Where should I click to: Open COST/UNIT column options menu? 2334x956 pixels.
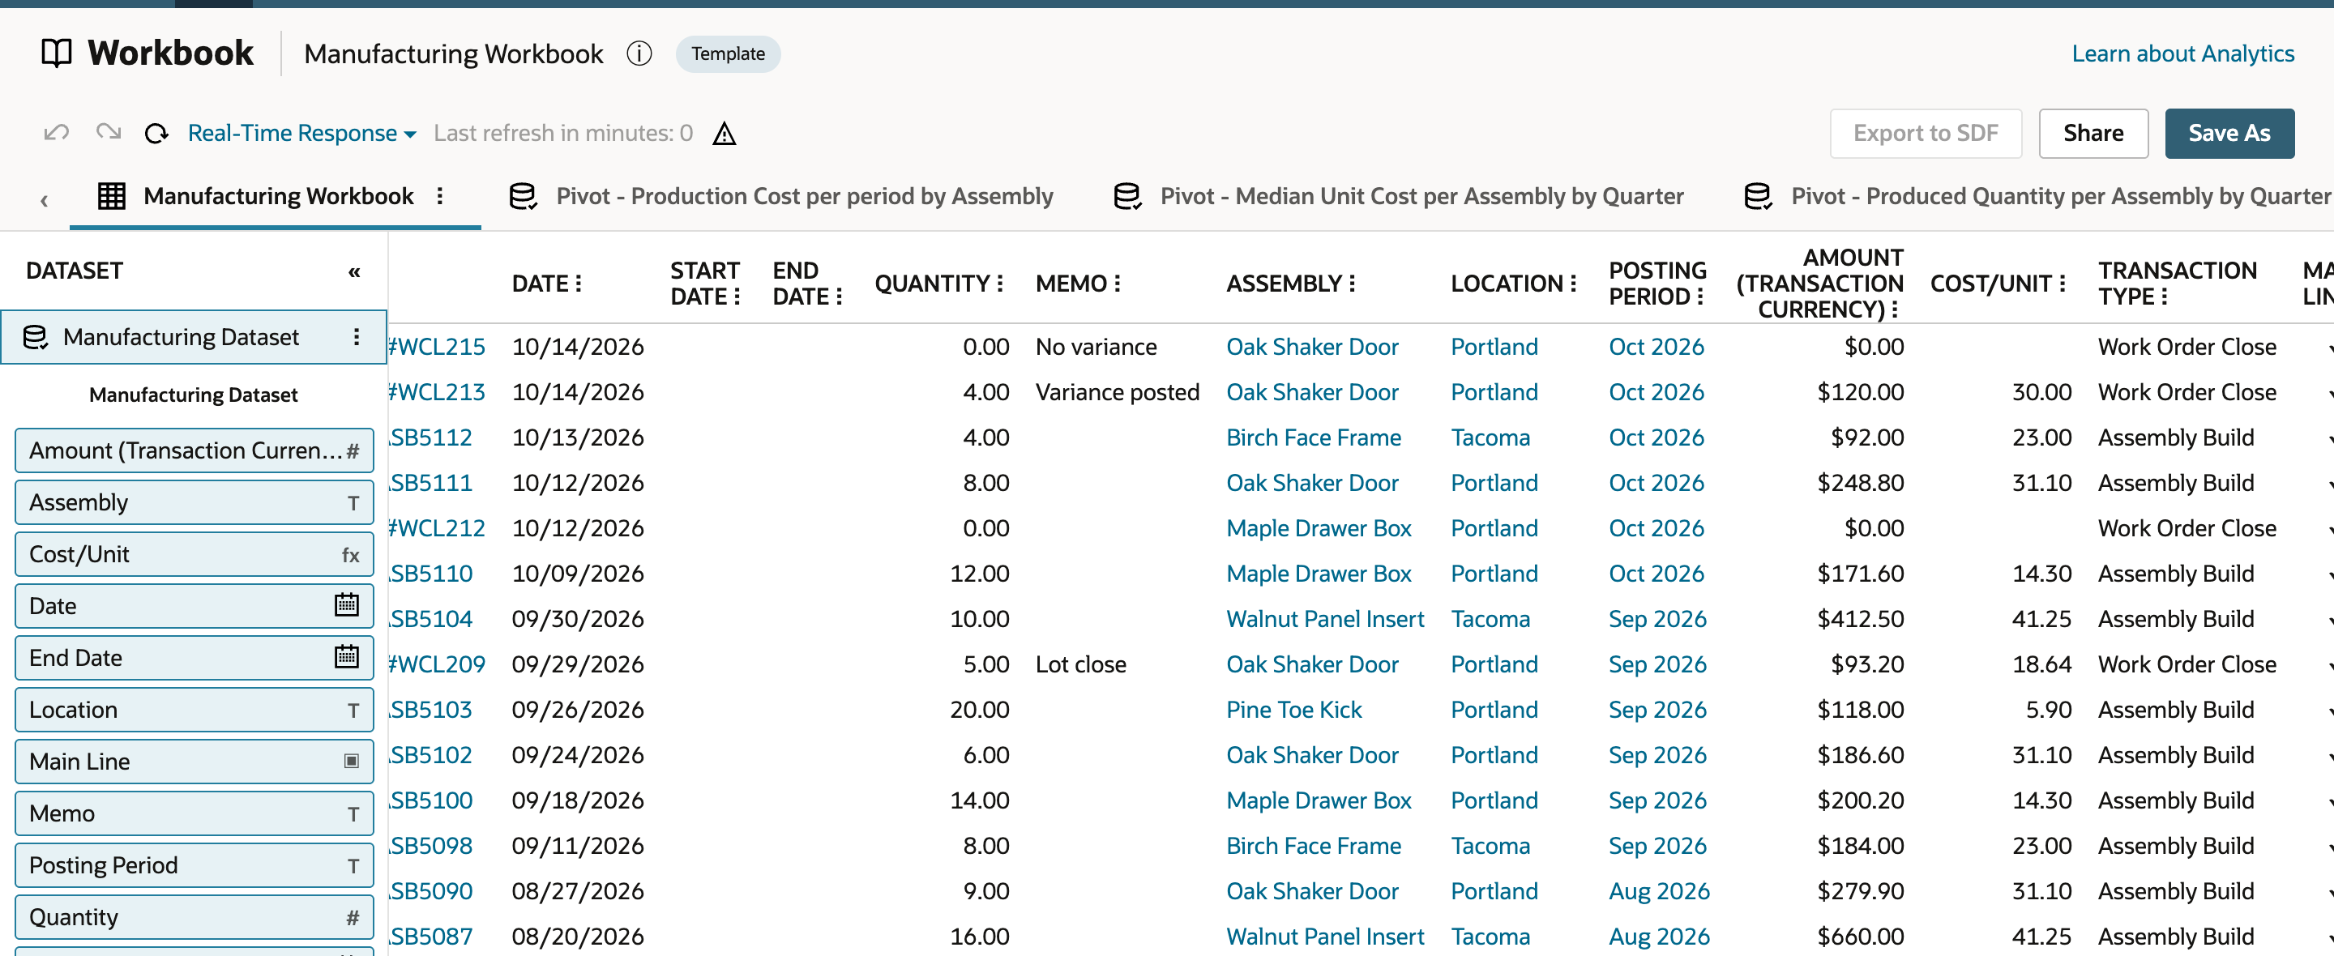point(2063,284)
